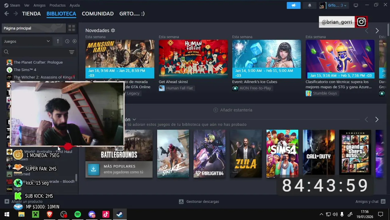Switch library to grid collections view
The height and width of the screenshot is (220, 390).
pos(72,28)
